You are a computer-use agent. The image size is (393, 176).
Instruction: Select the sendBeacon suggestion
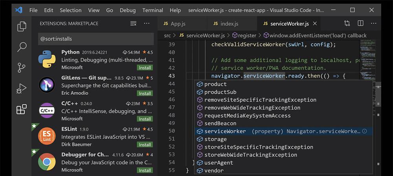pos(283,123)
